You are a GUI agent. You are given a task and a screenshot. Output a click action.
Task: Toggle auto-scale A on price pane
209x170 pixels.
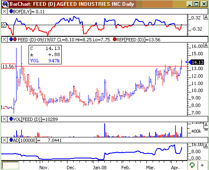point(206,45)
